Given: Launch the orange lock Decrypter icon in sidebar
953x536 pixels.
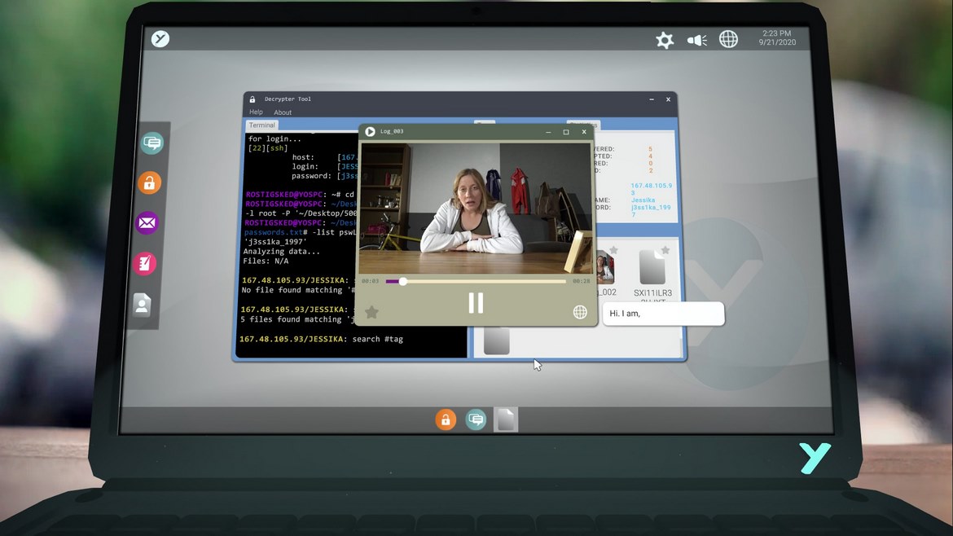Looking at the screenshot, I should click(x=149, y=183).
